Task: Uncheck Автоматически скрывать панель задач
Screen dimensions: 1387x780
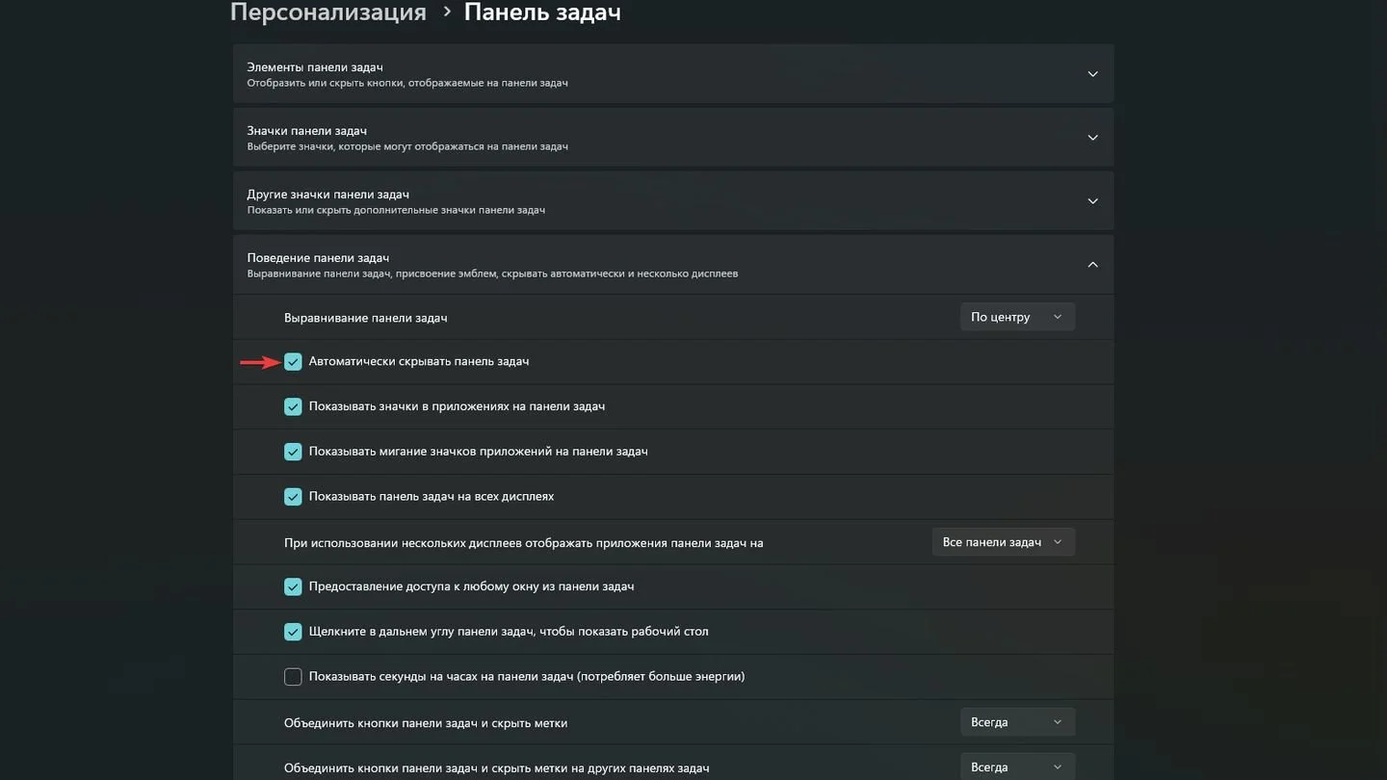Action: 293,362
